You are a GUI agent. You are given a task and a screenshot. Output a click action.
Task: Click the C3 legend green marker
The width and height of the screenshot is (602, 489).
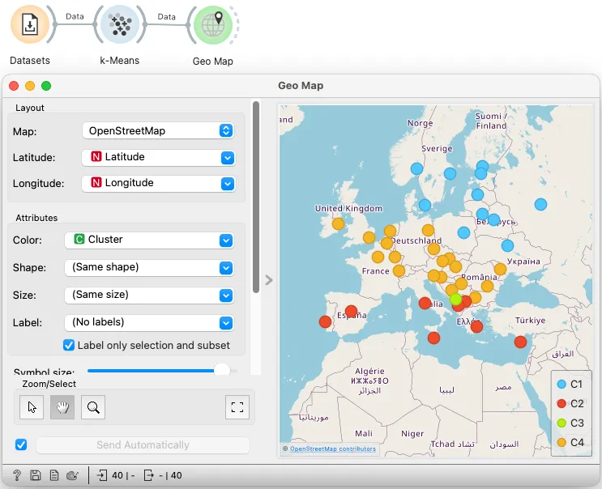[561, 423]
